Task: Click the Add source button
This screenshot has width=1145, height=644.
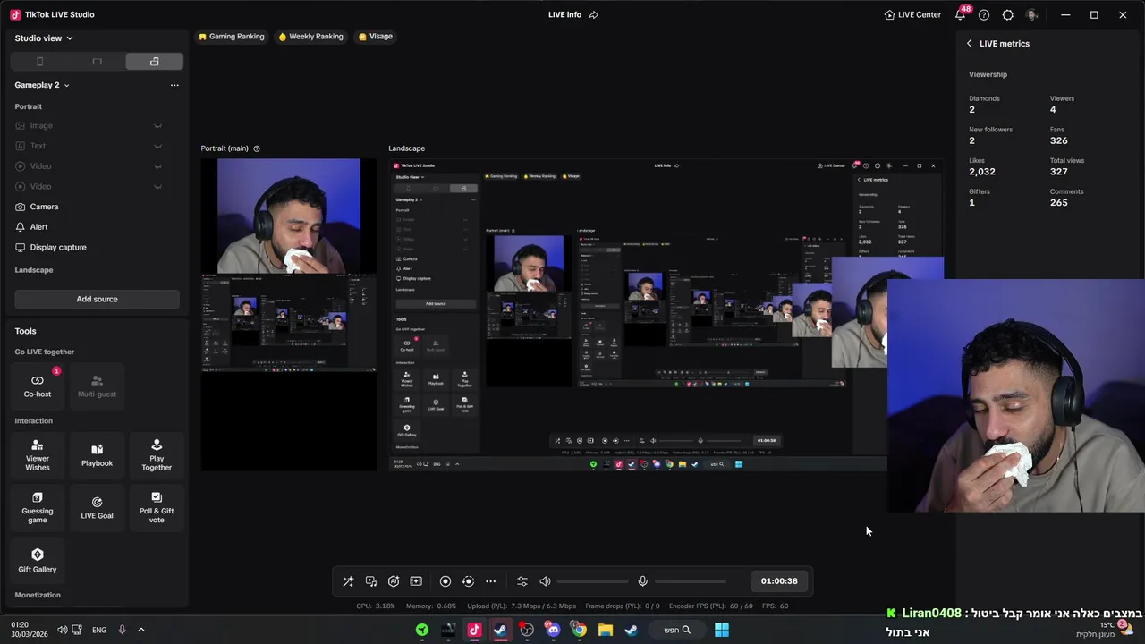Action: (x=97, y=300)
